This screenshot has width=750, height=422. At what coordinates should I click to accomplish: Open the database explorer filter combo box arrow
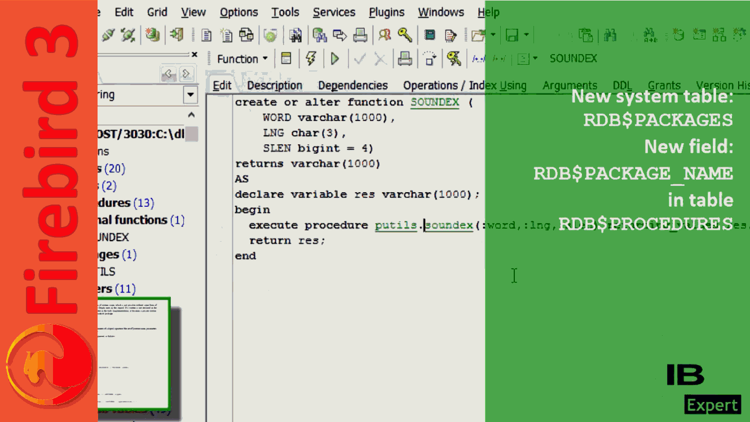[x=191, y=95]
